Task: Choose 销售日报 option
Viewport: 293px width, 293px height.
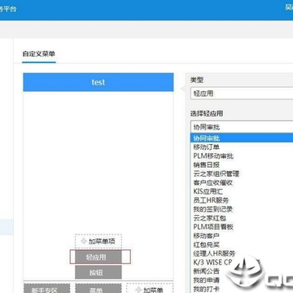Action: pos(207,165)
